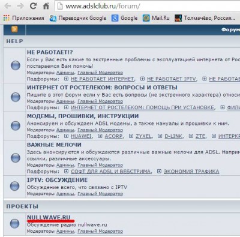
Task: Open Админы link under IPTV: ОБСУЖДЕНИЕ
Action: (x=65, y=194)
